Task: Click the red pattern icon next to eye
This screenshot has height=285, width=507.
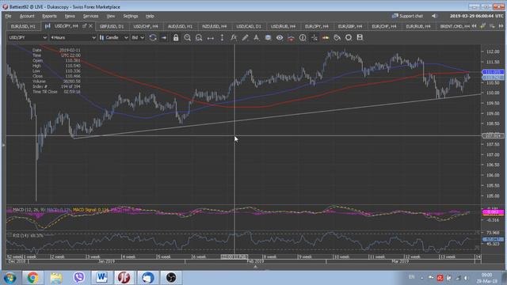Action: (x=291, y=38)
